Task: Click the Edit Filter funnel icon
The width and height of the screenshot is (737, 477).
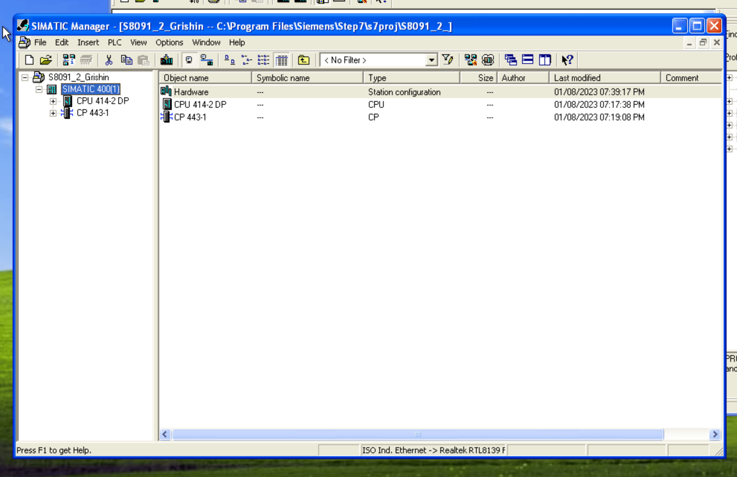Action: pyautogui.click(x=448, y=60)
